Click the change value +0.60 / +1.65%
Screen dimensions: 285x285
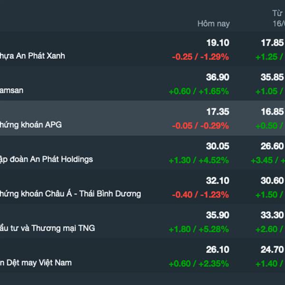pos(199,91)
